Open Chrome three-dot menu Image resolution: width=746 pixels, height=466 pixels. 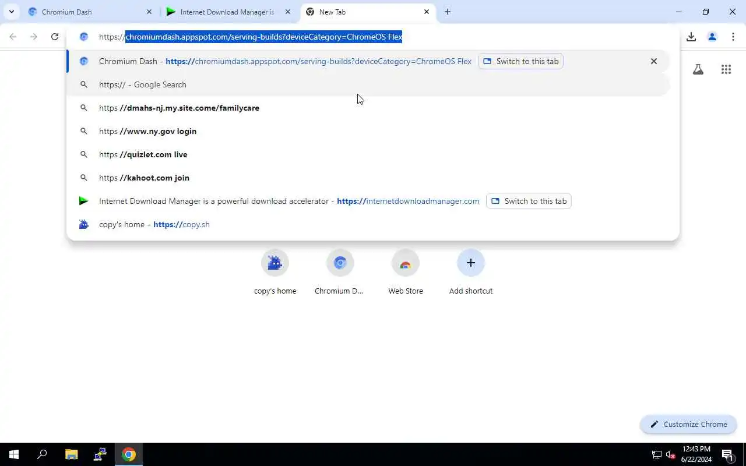point(733,37)
